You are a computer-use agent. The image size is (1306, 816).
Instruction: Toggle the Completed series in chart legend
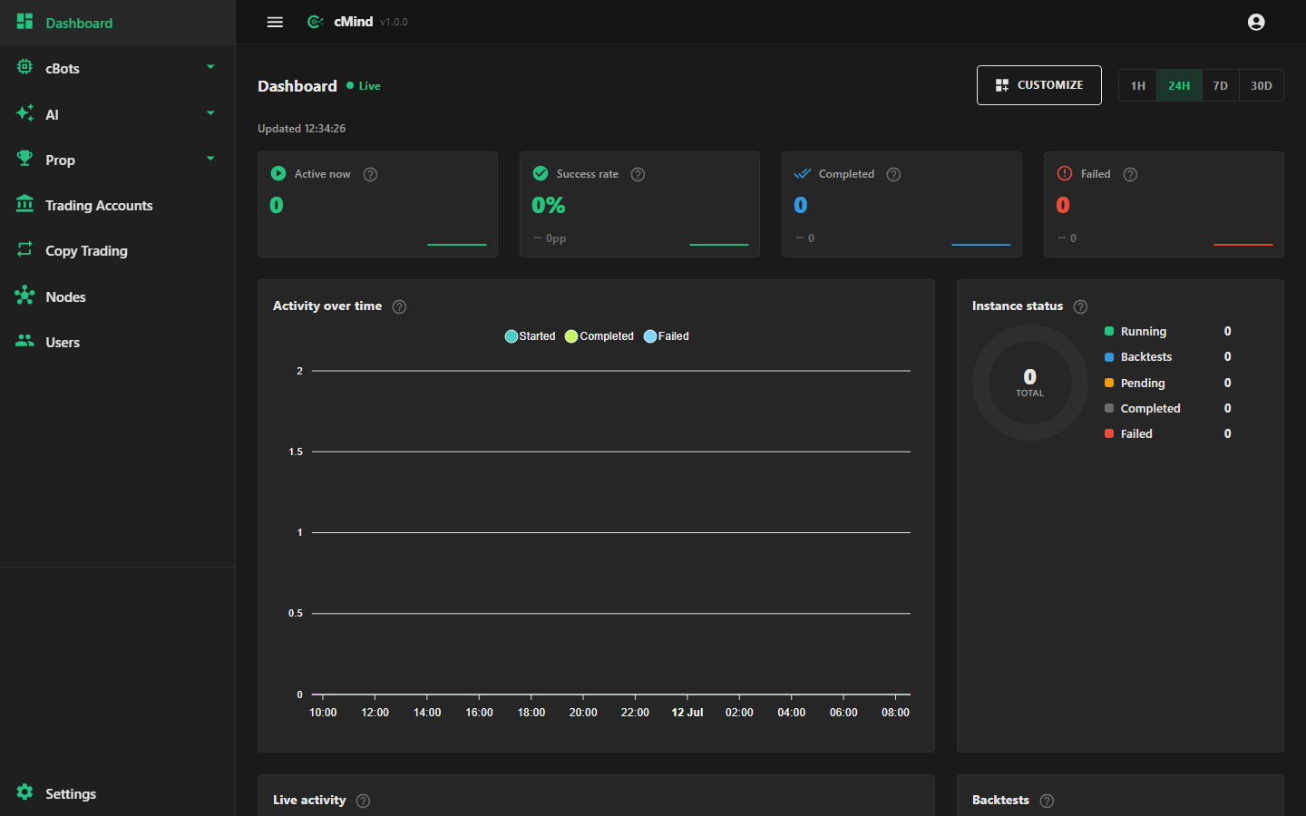[599, 336]
